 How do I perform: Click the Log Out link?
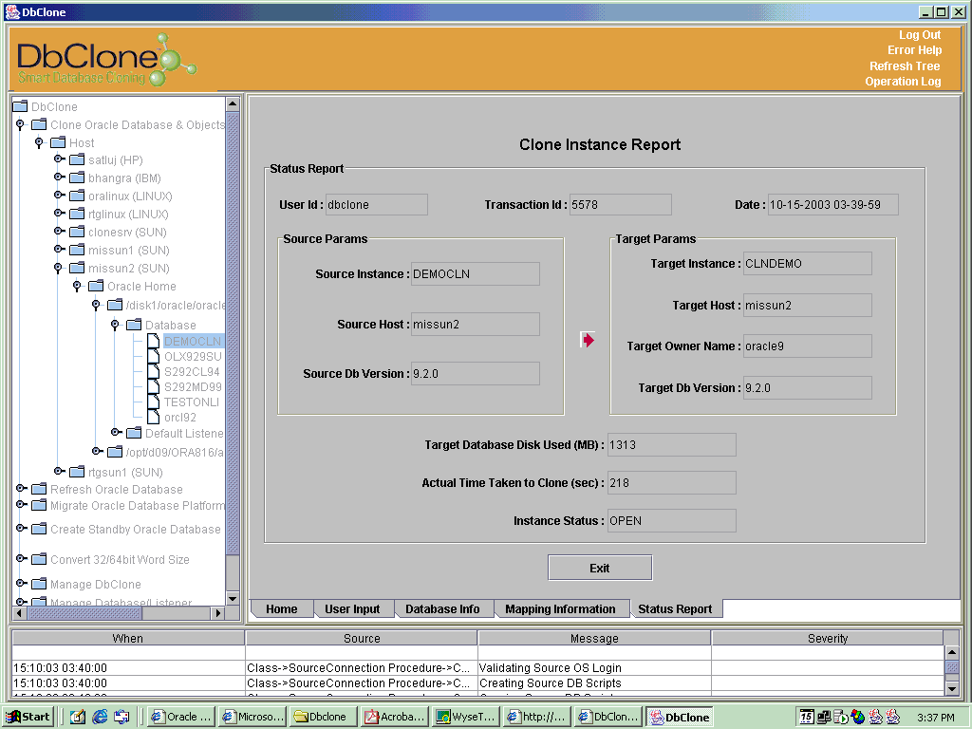(920, 35)
